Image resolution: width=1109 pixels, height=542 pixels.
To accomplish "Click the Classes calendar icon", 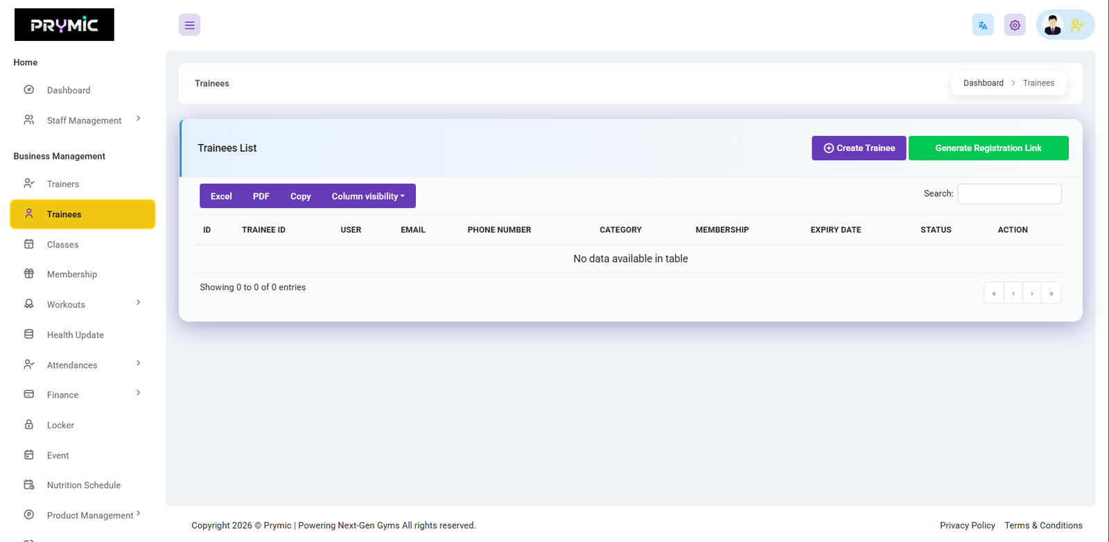I will pyautogui.click(x=29, y=244).
